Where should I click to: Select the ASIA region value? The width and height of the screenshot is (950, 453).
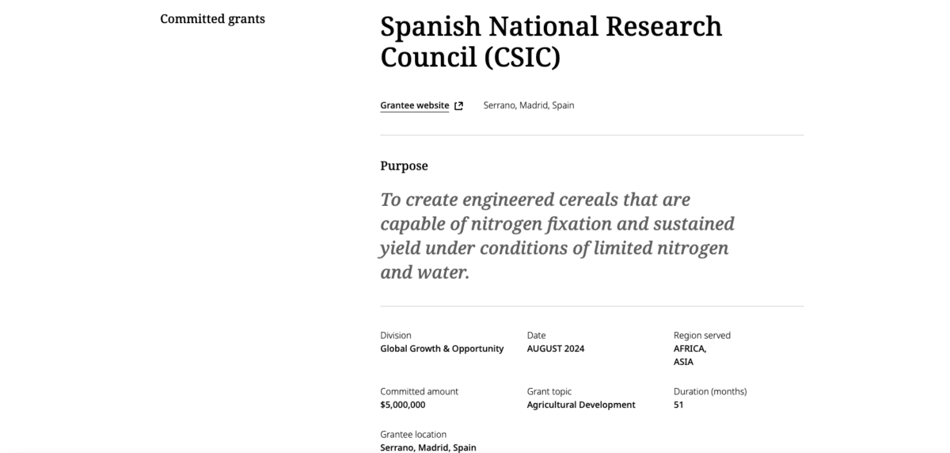click(x=683, y=362)
